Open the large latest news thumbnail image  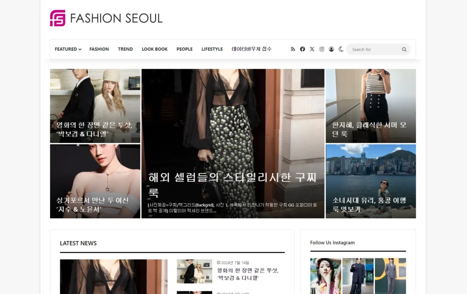(x=114, y=277)
